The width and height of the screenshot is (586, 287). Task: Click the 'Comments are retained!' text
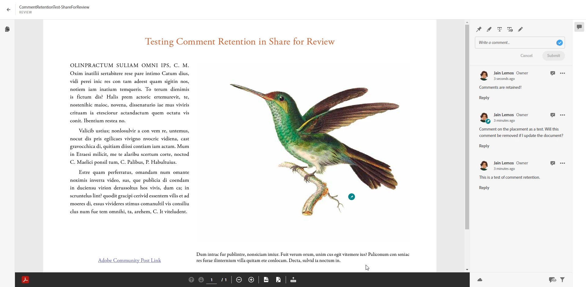(x=500, y=88)
